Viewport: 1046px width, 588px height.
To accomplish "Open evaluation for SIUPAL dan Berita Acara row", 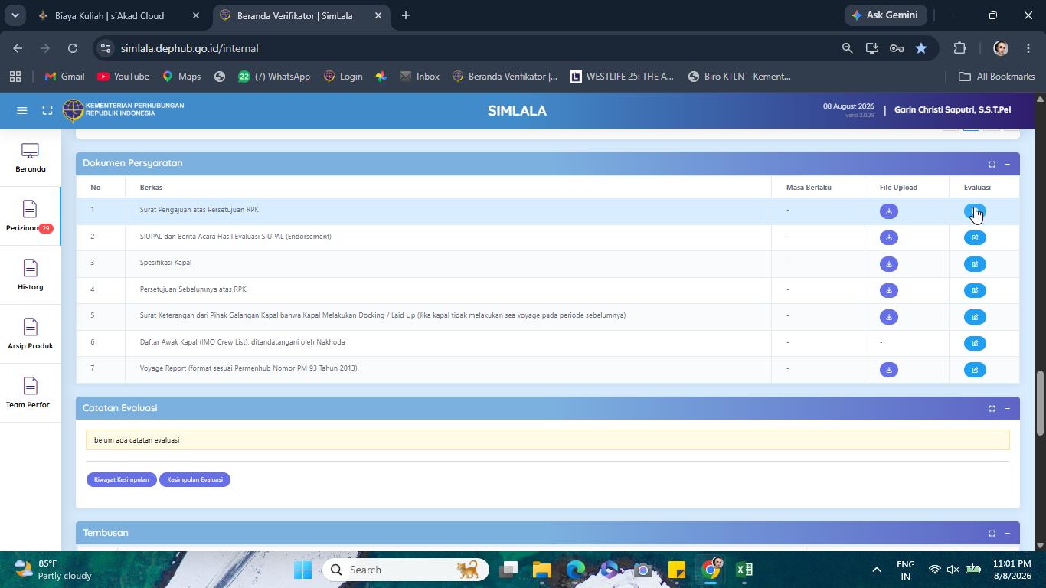I will (975, 237).
